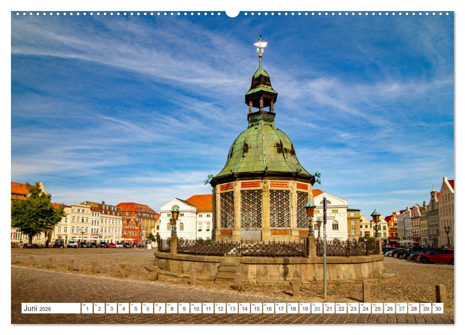
Task: Select the blue Sunday date 6
Action: 147,309
